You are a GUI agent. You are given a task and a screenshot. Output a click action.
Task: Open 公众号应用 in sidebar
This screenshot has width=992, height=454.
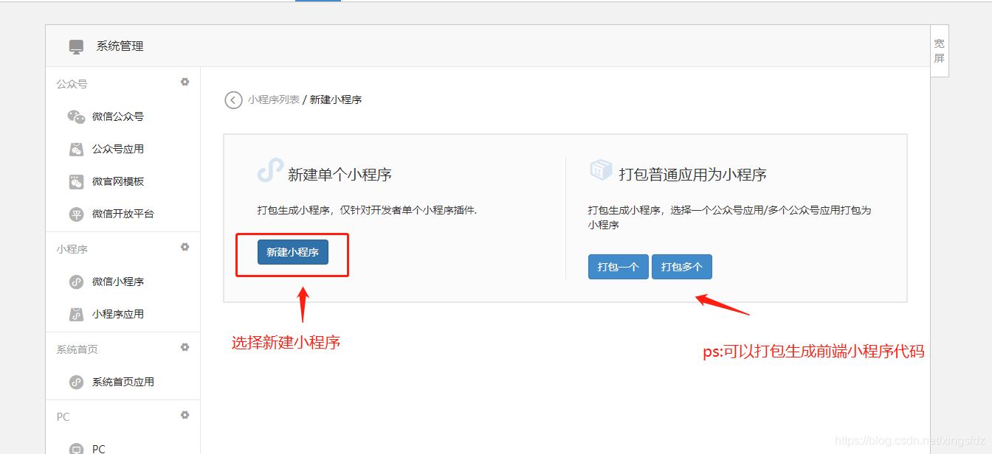coord(117,149)
